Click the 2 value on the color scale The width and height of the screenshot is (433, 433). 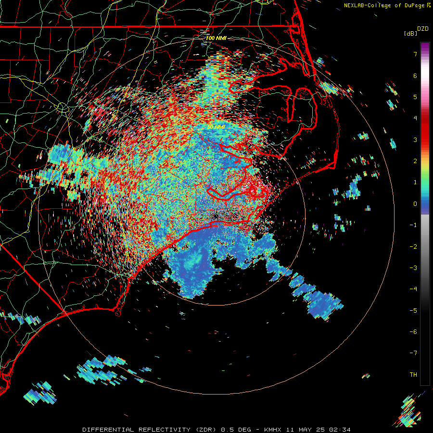(415, 161)
